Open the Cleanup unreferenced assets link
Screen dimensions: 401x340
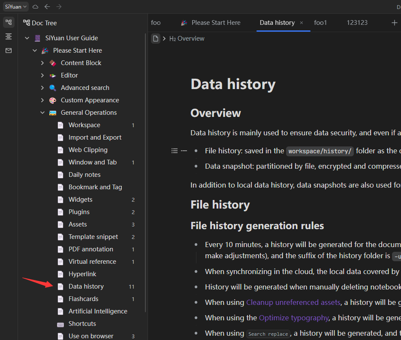click(293, 302)
